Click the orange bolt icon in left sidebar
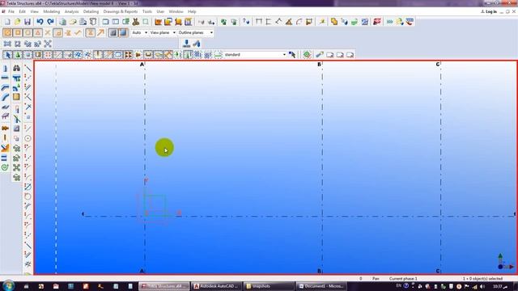 point(5,128)
